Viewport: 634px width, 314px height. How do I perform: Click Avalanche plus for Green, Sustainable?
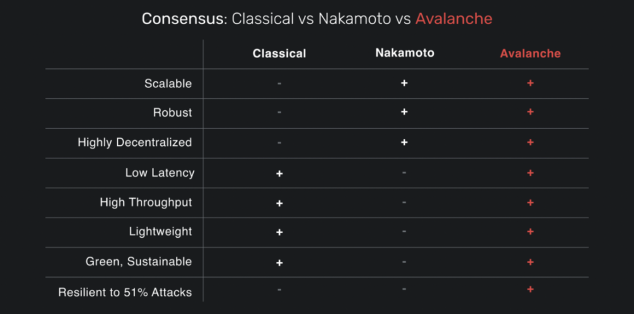pyautogui.click(x=530, y=262)
